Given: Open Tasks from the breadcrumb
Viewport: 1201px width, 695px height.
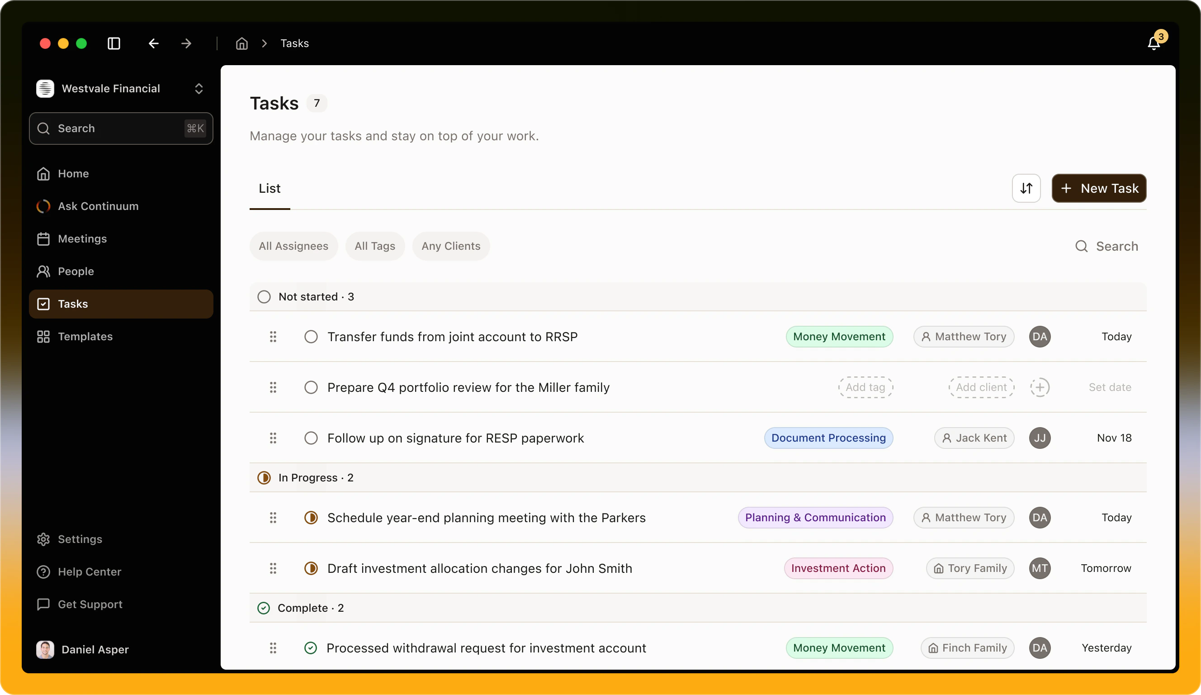Looking at the screenshot, I should [x=294, y=43].
